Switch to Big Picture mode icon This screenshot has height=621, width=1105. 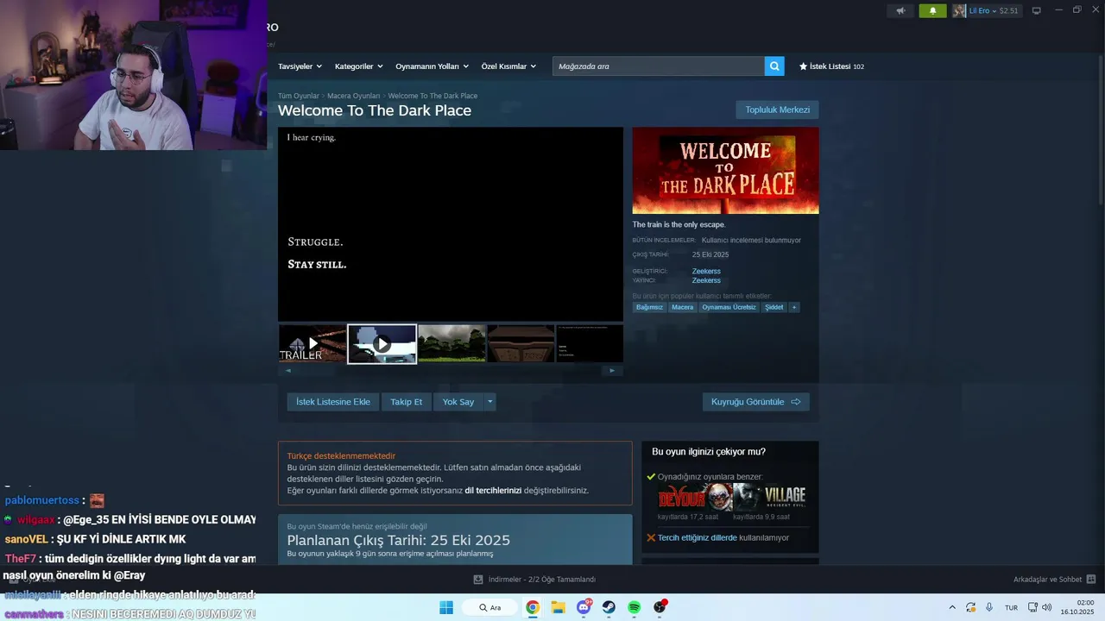point(1037,10)
